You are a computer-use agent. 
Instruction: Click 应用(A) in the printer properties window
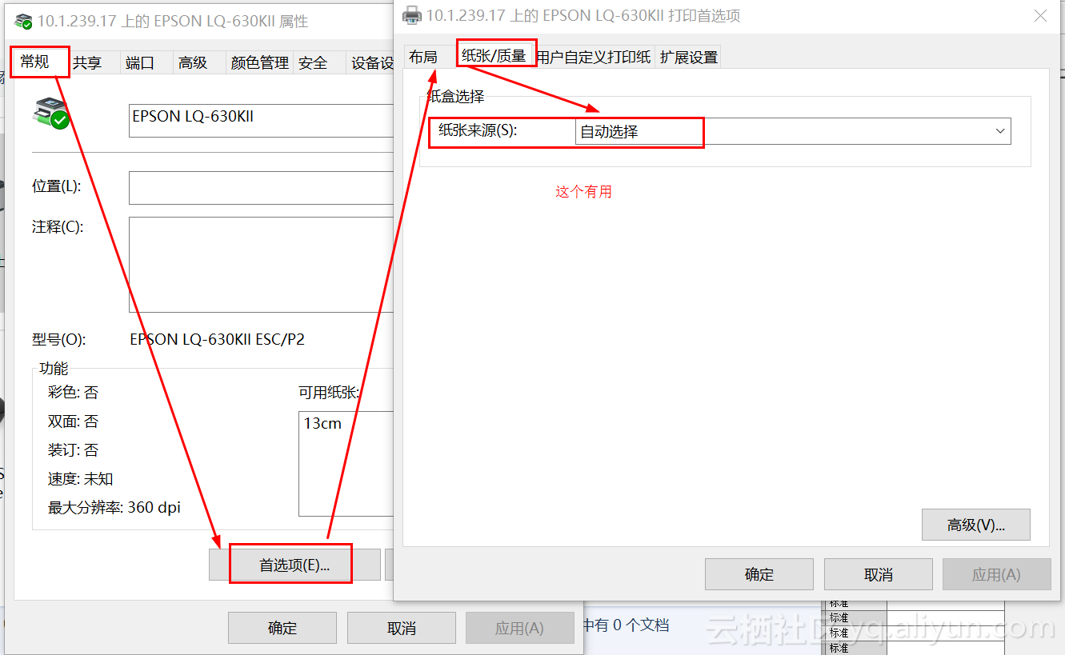pos(519,629)
